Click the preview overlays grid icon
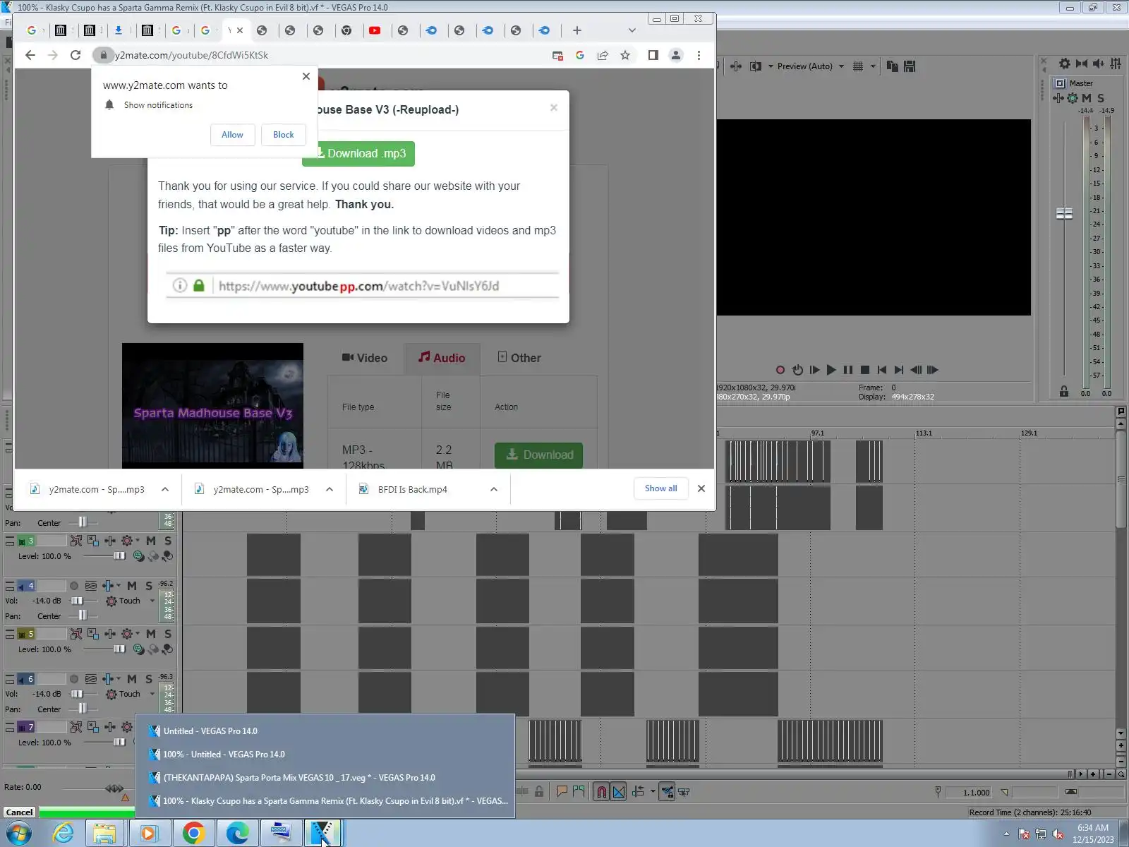This screenshot has width=1129, height=847. click(858, 66)
